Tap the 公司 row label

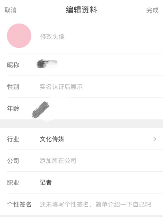pyautogui.click(x=13, y=161)
